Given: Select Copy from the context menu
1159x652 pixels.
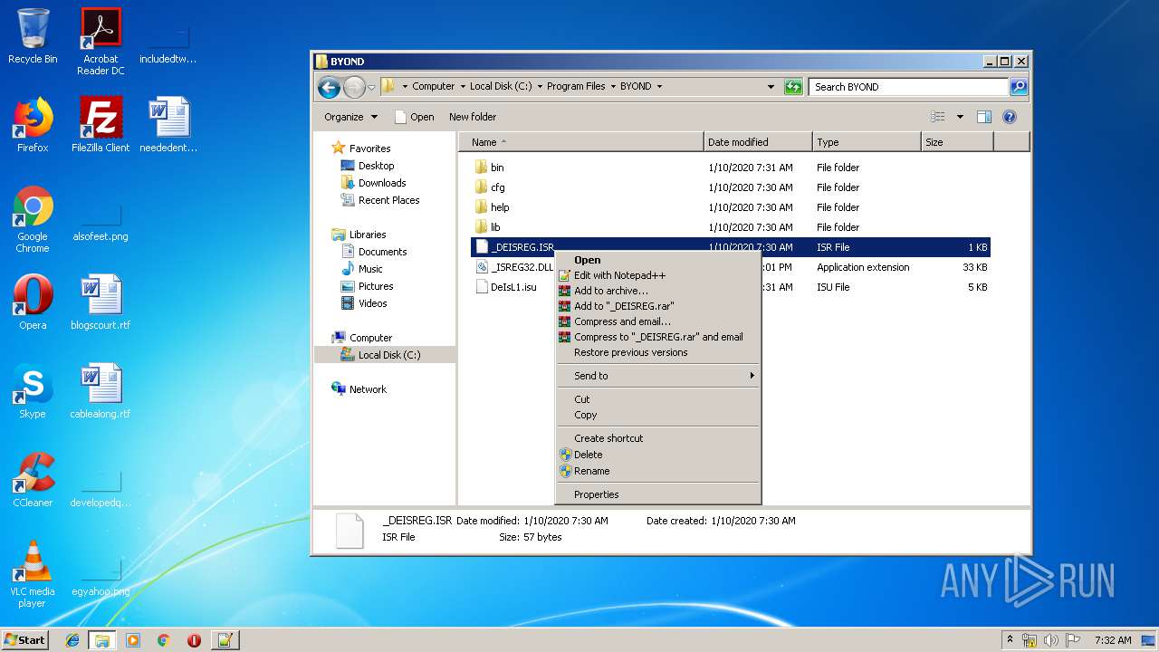Looking at the screenshot, I should (x=657, y=415).
